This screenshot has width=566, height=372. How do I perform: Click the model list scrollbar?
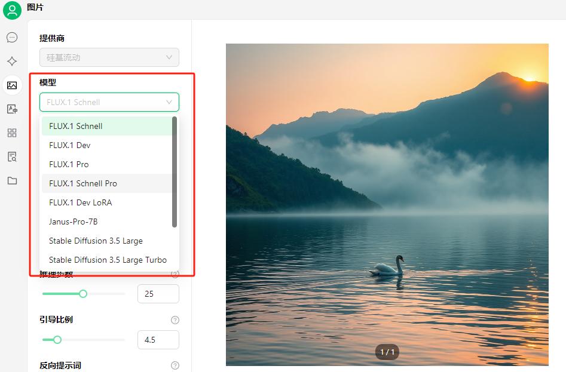[175, 172]
